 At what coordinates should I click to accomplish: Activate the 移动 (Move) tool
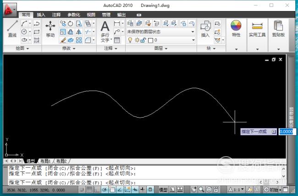click(50, 28)
